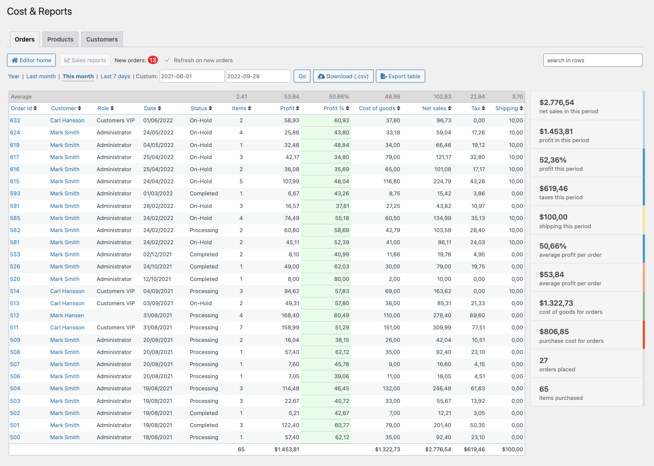
Task: Click the start date field showing 2021-06-01
Action: 192,76
